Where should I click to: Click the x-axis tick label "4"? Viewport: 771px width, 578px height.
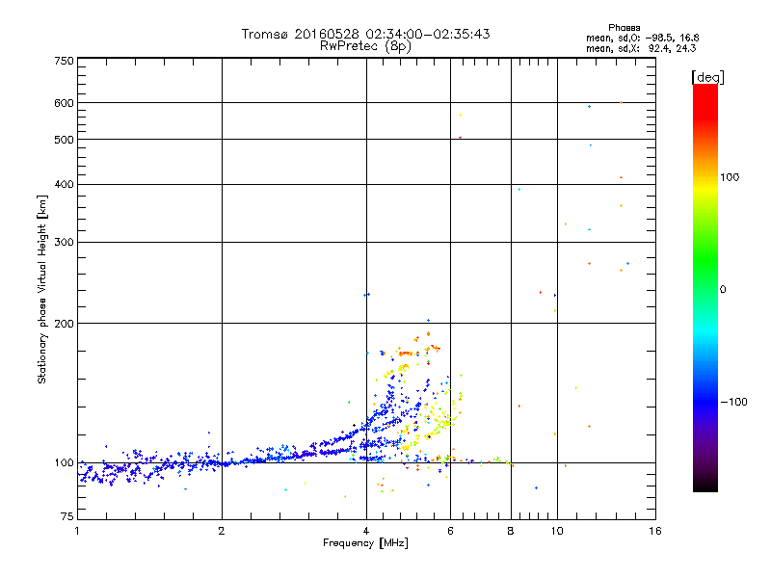coord(366,531)
